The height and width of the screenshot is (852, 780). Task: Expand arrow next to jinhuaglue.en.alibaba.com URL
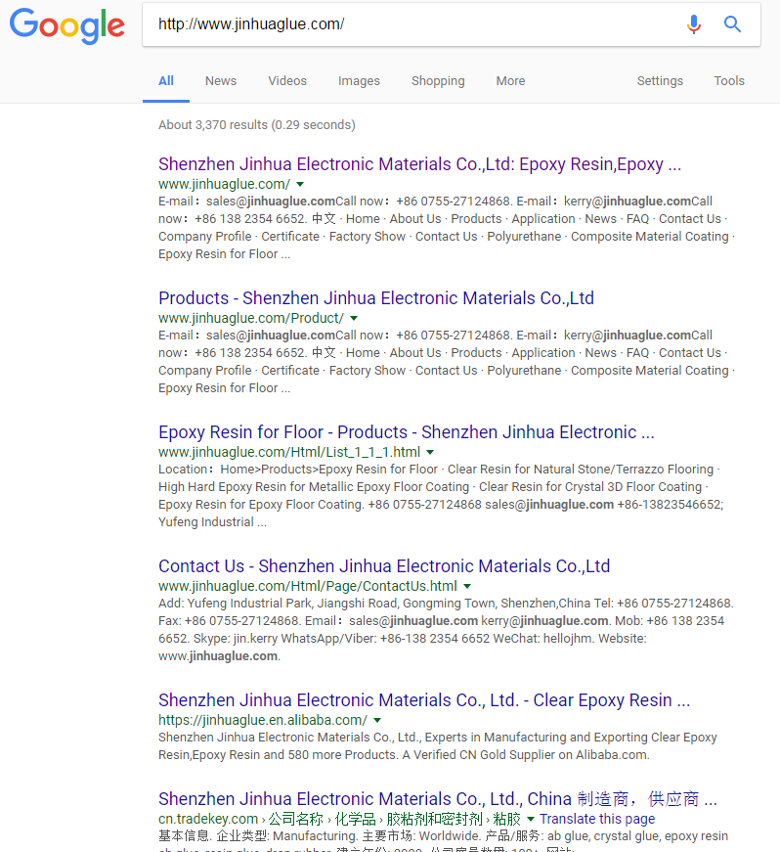click(x=377, y=721)
